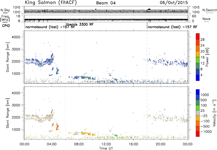Click the normalsound label starting at 18:00
The image size is (217, 150).
tap(173, 27)
